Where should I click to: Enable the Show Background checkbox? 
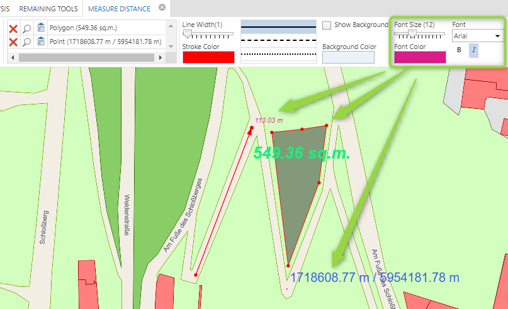pyautogui.click(x=327, y=26)
